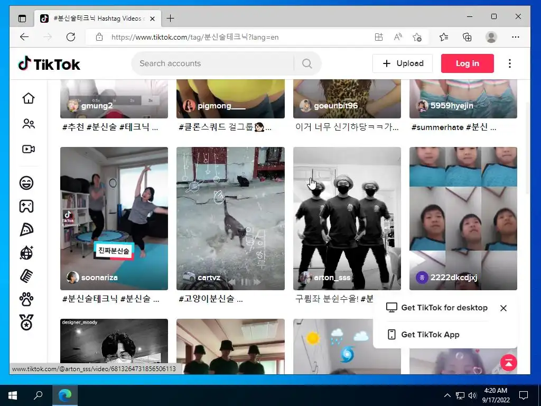Click the #추천 #분신술 #테크닉 caption
The height and width of the screenshot is (406, 541).
(x=110, y=127)
